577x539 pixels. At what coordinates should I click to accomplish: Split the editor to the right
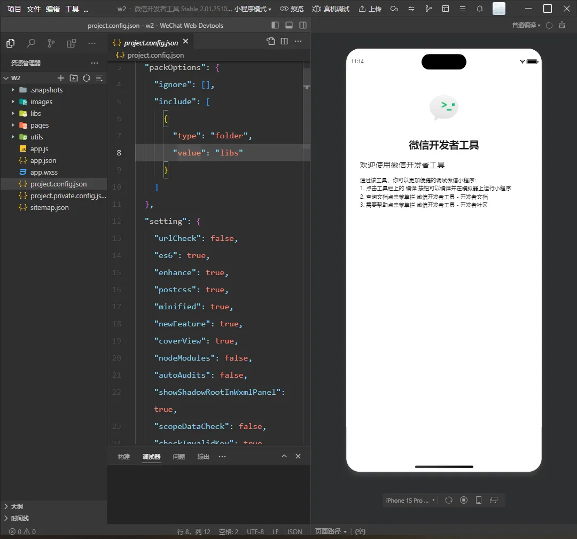click(284, 41)
